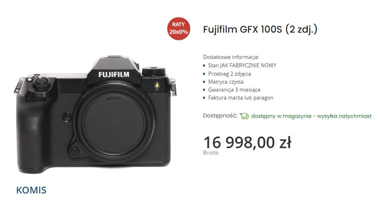379x213 pixels.
Task: Click the 'Faktura marża lub paragon' line
Action: click(241, 98)
